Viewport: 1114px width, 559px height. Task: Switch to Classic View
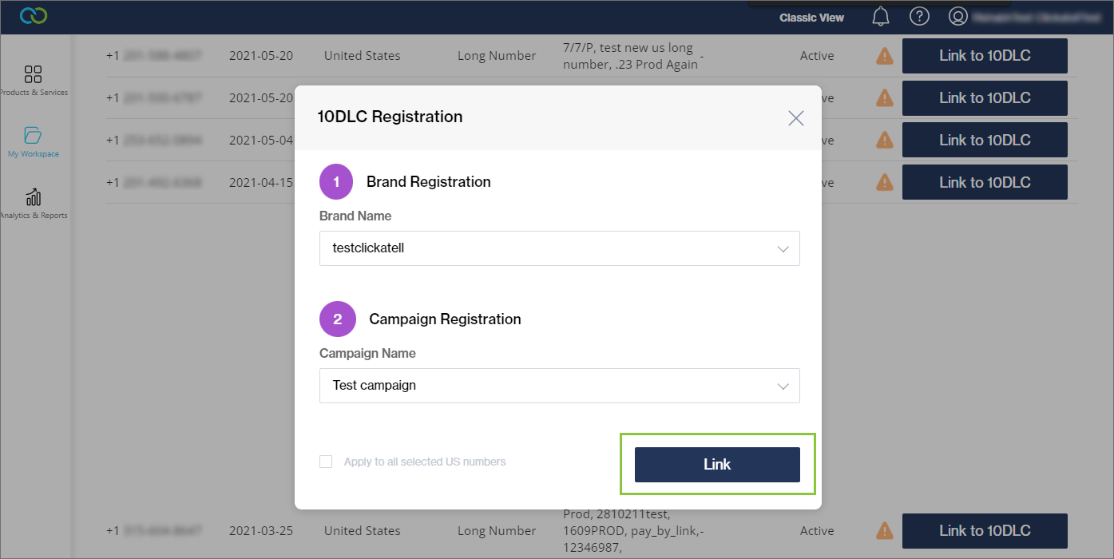pyautogui.click(x=811, y=18)
